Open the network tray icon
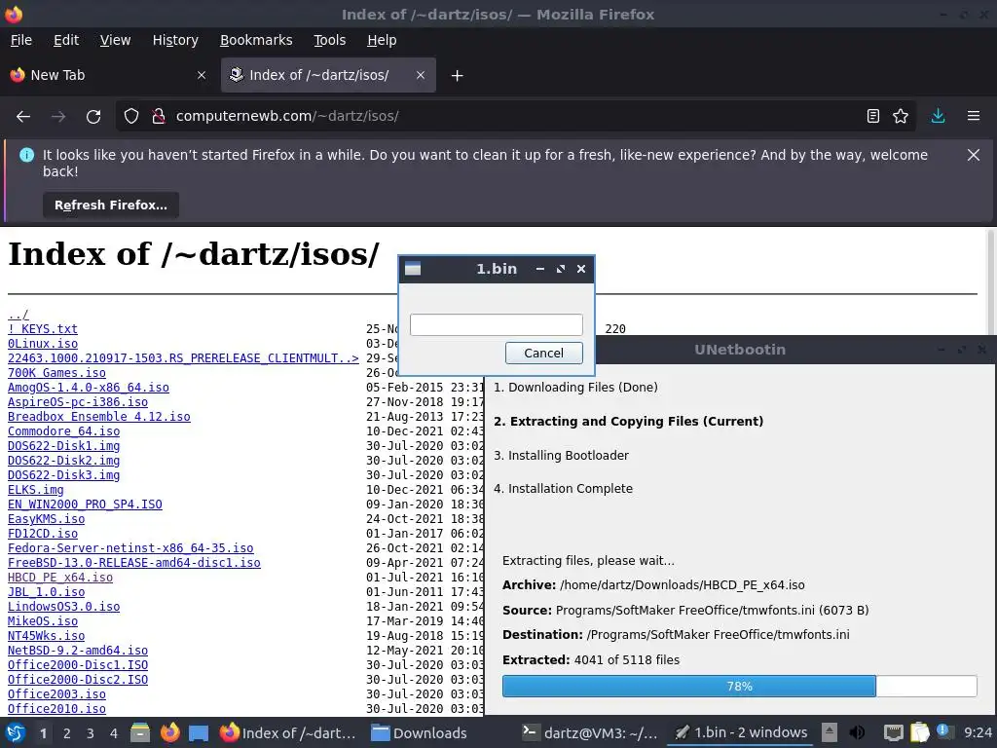 pos(894,733)
